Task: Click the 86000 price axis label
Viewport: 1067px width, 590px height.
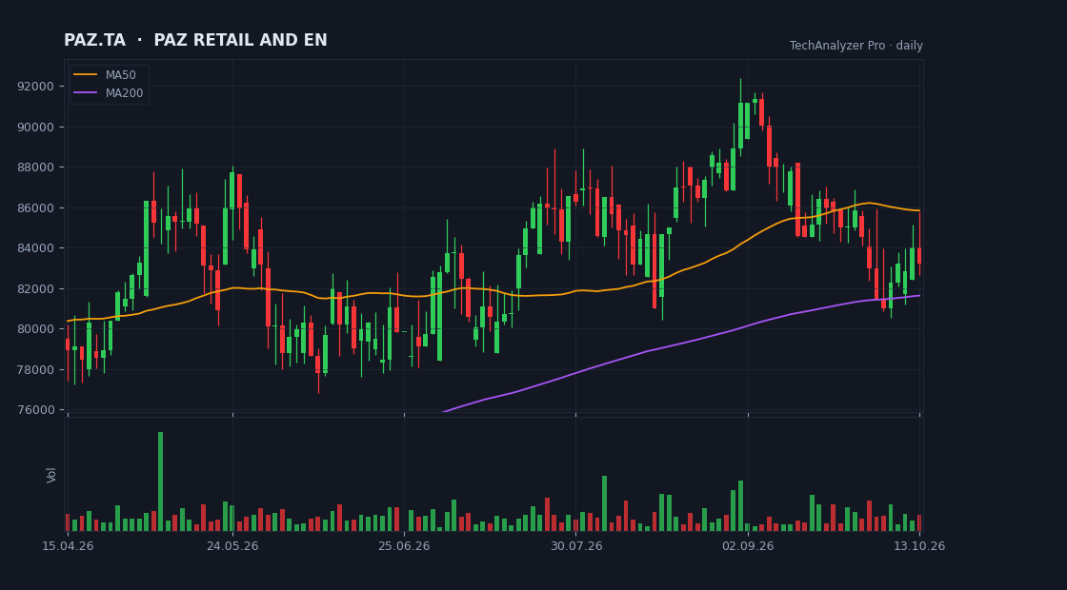Action: pyautogui.click(x=37, y=208)
